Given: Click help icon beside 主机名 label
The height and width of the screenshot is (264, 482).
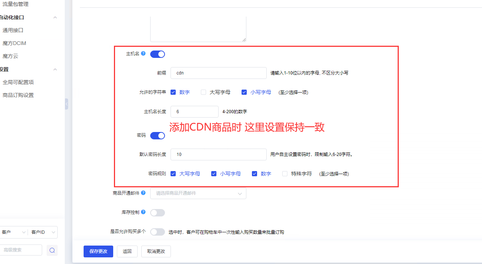Looking at the screenshot, I should coord(144,54).
